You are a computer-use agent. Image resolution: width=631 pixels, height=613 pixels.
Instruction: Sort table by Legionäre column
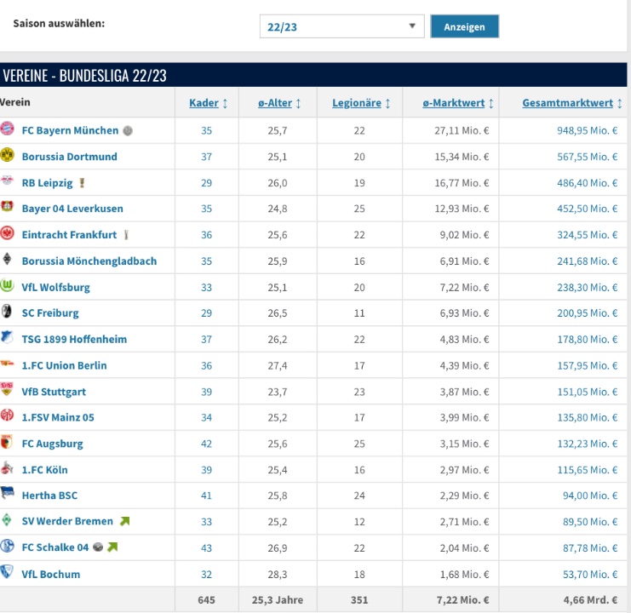361,103
